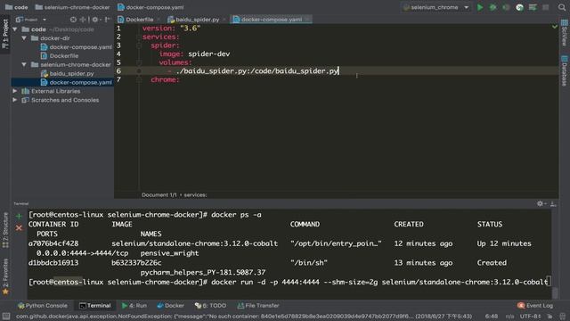This screenshot has height=321, width=570.
Task: Fold the services block on line 2
Action: 139,37
